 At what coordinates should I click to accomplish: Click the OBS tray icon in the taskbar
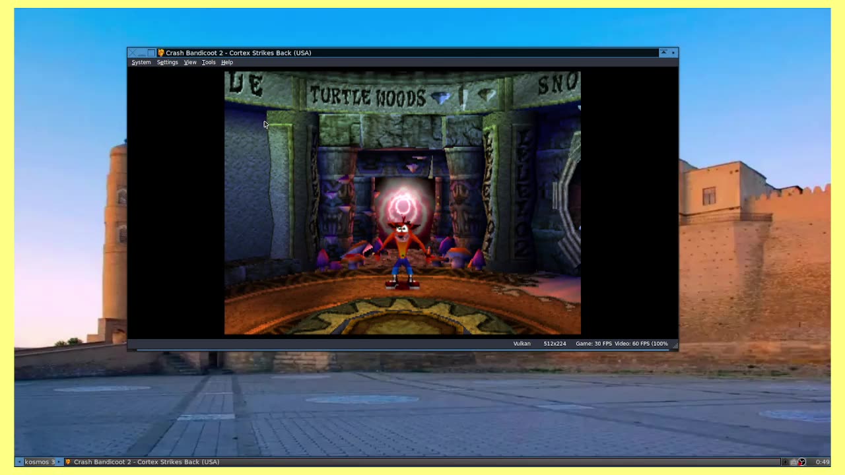pyautogui.click(x=801, y=462)
